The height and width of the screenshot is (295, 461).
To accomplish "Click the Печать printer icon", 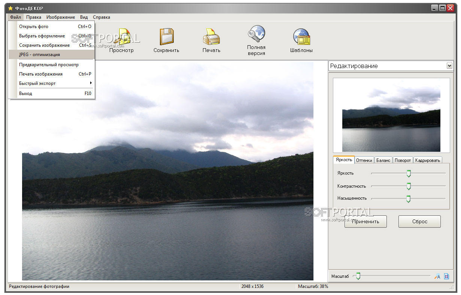I will (211, 37).
